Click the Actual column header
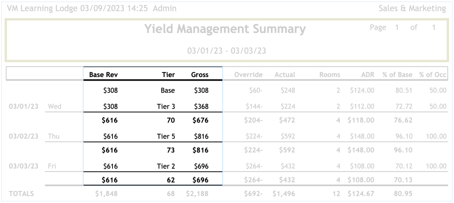The width and height of the screenshot is (454, 203). click(x=285, y=75)
